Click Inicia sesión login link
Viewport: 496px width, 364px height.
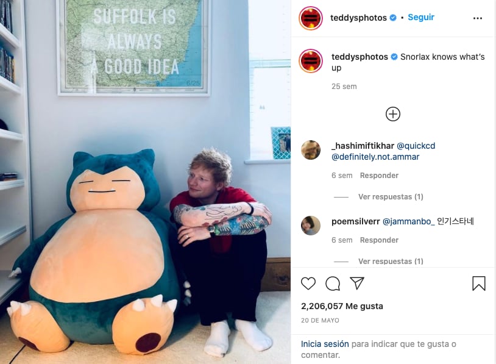pos(325,344)
